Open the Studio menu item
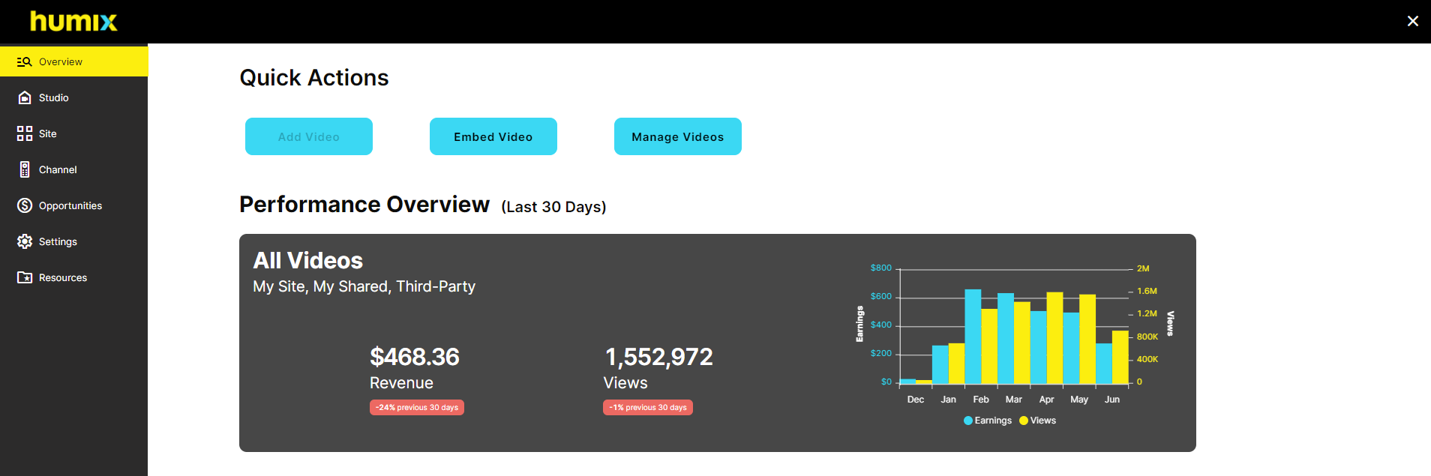1431x476 pixels. (53, 97)
